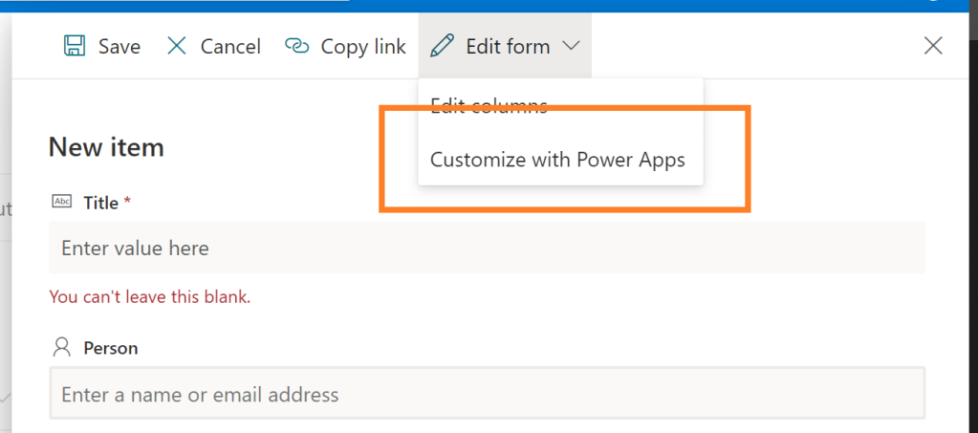Click the person icon beside Person label
Viewport: 978px width, 433px height.
click(x=62, y=347)
